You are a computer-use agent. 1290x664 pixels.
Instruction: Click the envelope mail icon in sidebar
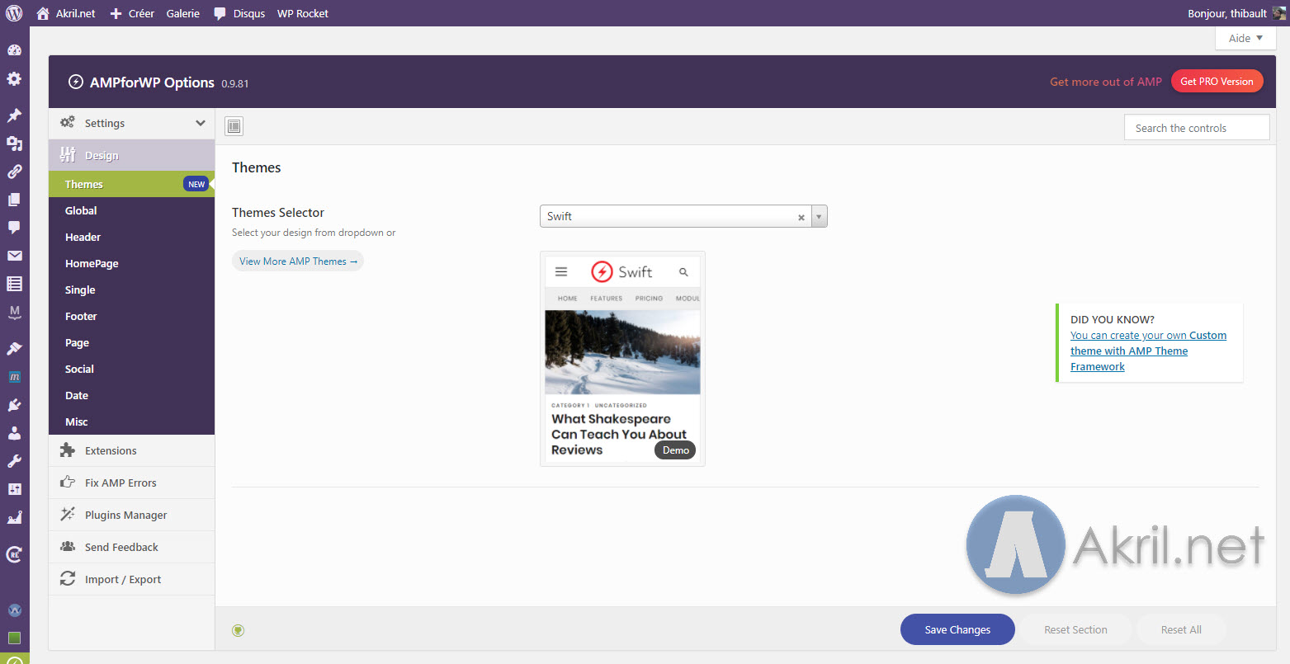click(14, 256)
